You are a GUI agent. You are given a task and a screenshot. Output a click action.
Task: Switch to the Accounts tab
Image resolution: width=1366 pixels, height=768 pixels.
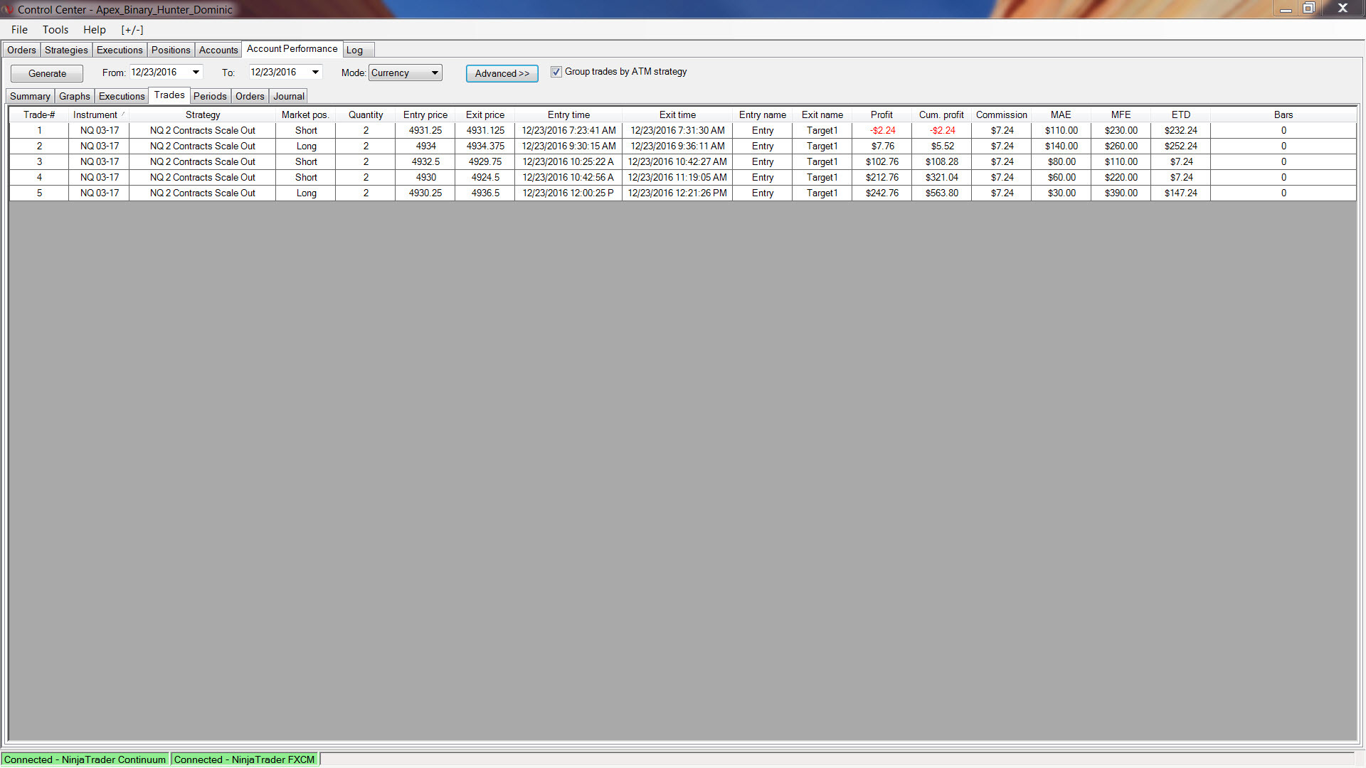pyautogui.click(x=218, y=50)
